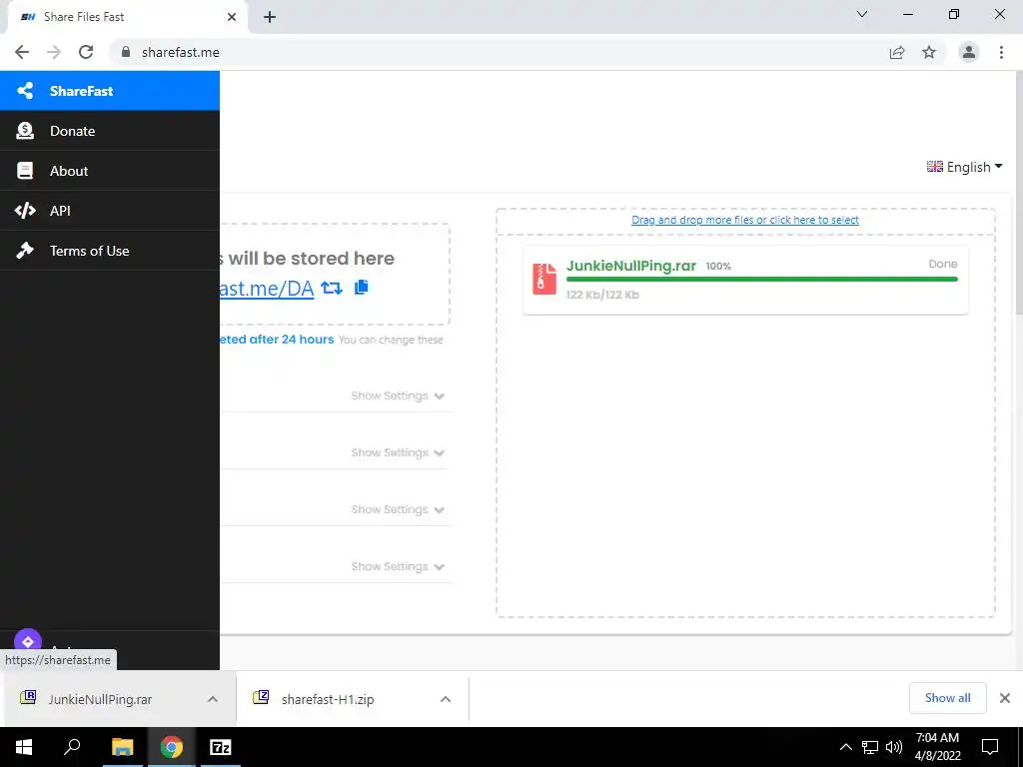Open downloaded JunkieNullPing.rar in download bar

tap(100, 699)
